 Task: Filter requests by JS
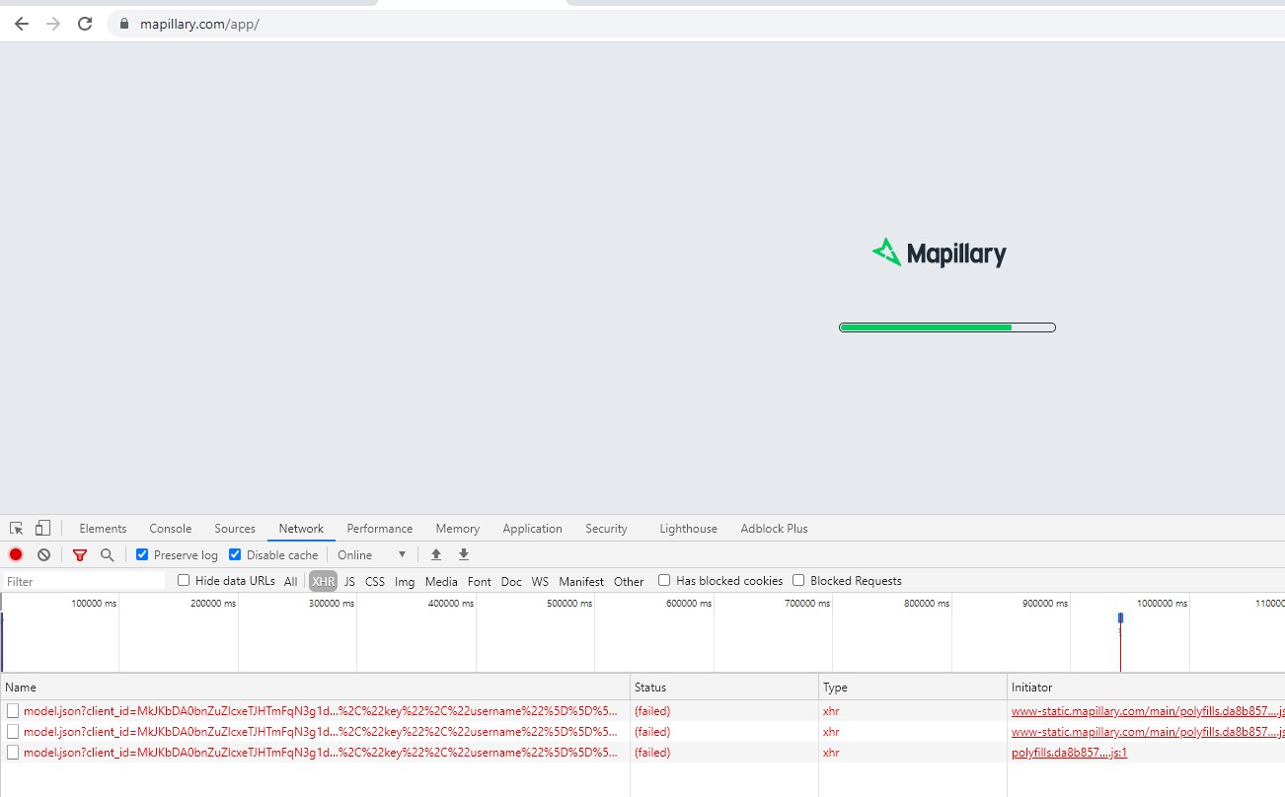[x=349, y=582]
